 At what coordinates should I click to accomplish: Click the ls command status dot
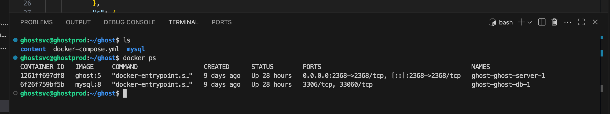click(15, 40)
